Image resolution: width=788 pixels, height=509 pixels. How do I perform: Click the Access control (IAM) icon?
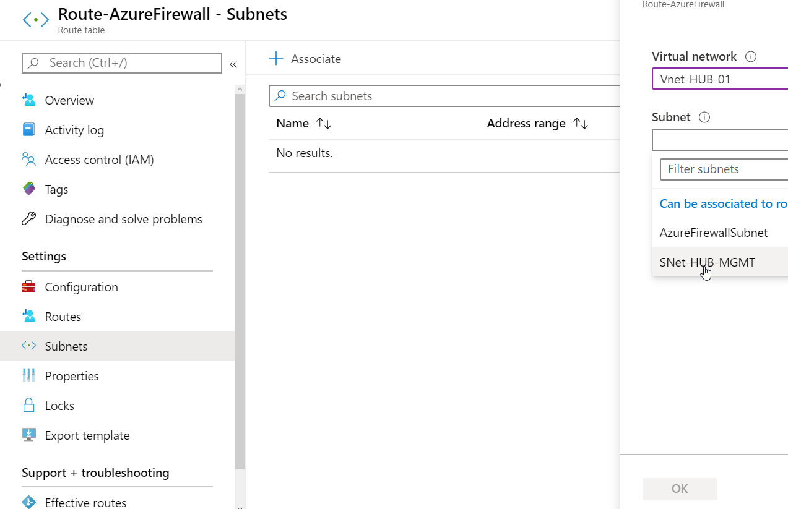point(28,160)
